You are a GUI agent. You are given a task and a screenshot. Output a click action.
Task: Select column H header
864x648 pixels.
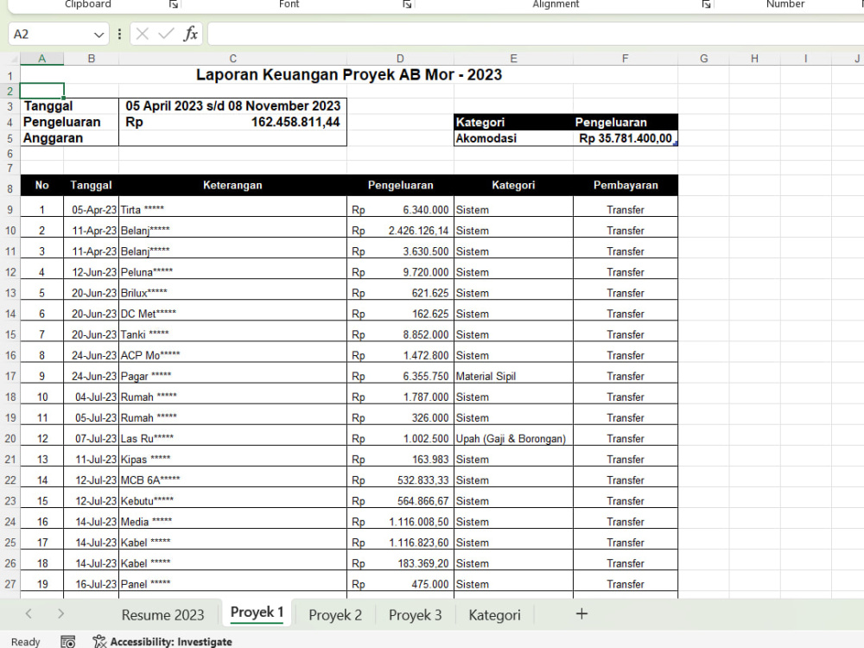click(754, 59)
